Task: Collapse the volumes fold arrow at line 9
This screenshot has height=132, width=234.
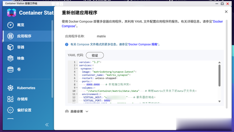Action: (77, 88)
